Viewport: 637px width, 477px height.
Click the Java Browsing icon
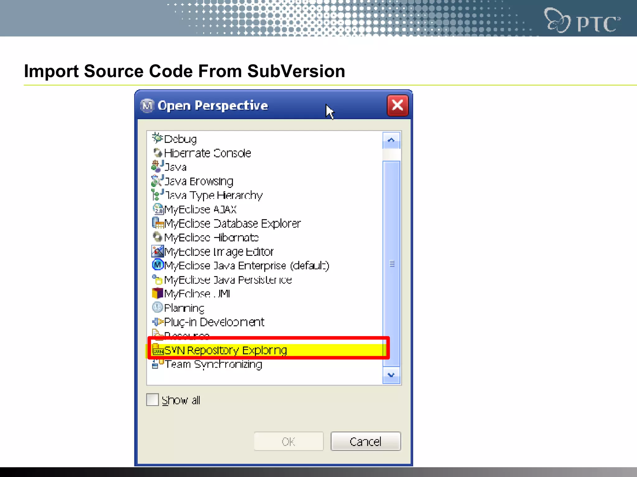(x=157, y=181)
